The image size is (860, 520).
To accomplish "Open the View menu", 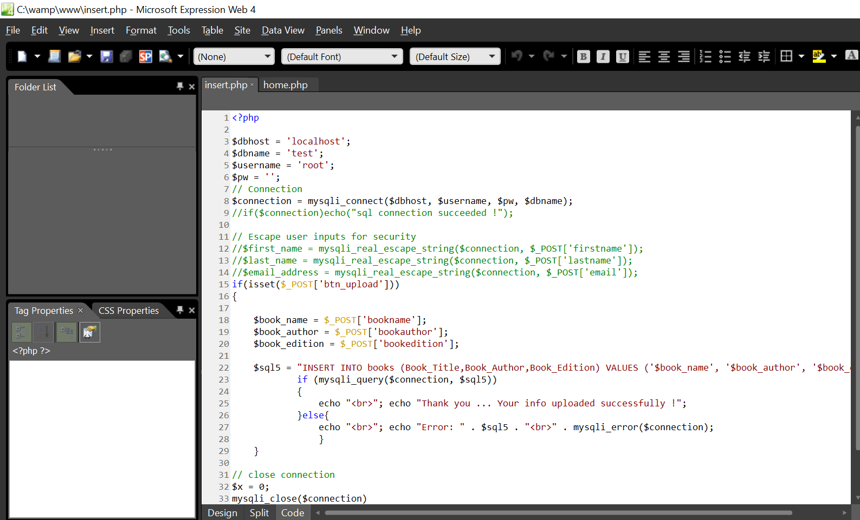I will 69,30.
